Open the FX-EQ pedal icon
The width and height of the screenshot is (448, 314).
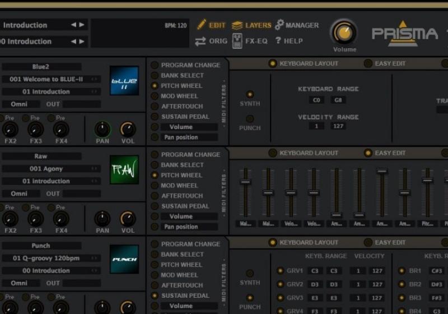237,41
